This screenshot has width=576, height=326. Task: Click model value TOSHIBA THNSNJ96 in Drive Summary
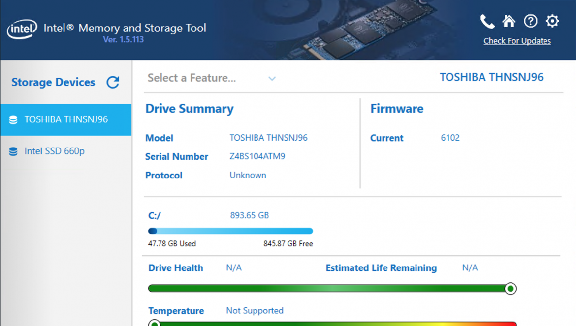pyautogui.click(x=268, y=138)
